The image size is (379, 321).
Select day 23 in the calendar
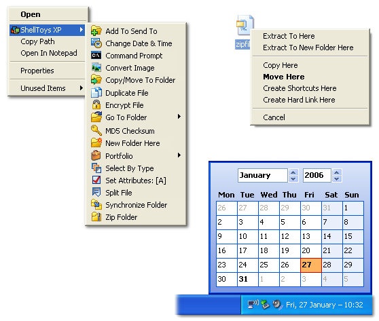226,265
